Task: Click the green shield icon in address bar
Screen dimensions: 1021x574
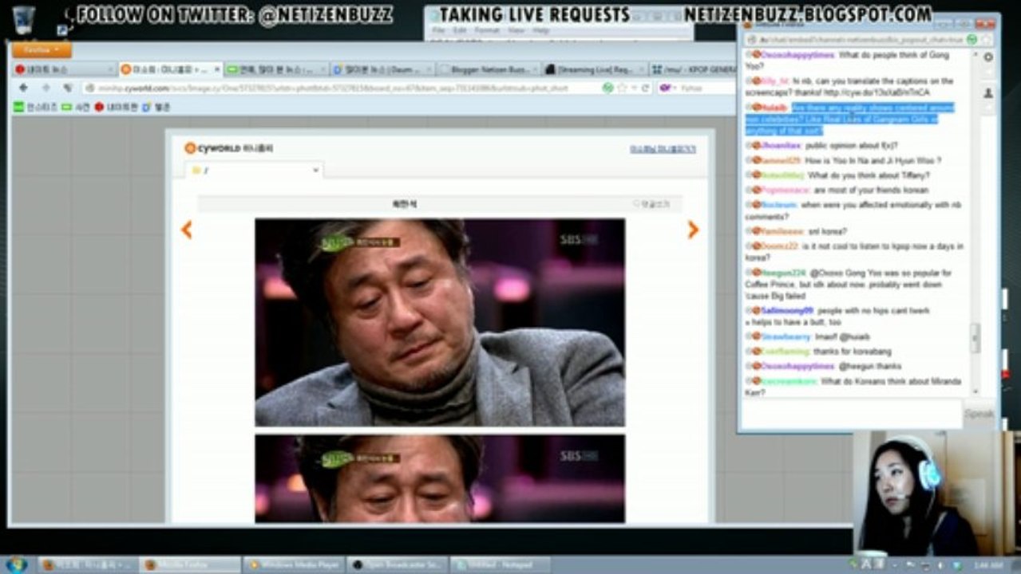Action: [x=607, y=88]
